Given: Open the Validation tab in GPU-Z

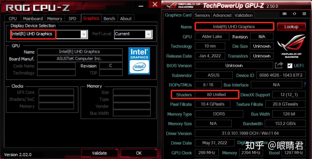Looking at the screenshot, I should tap(243, 15).
